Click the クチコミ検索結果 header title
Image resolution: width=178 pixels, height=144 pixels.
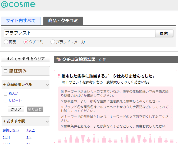click(x=79, y=59)
